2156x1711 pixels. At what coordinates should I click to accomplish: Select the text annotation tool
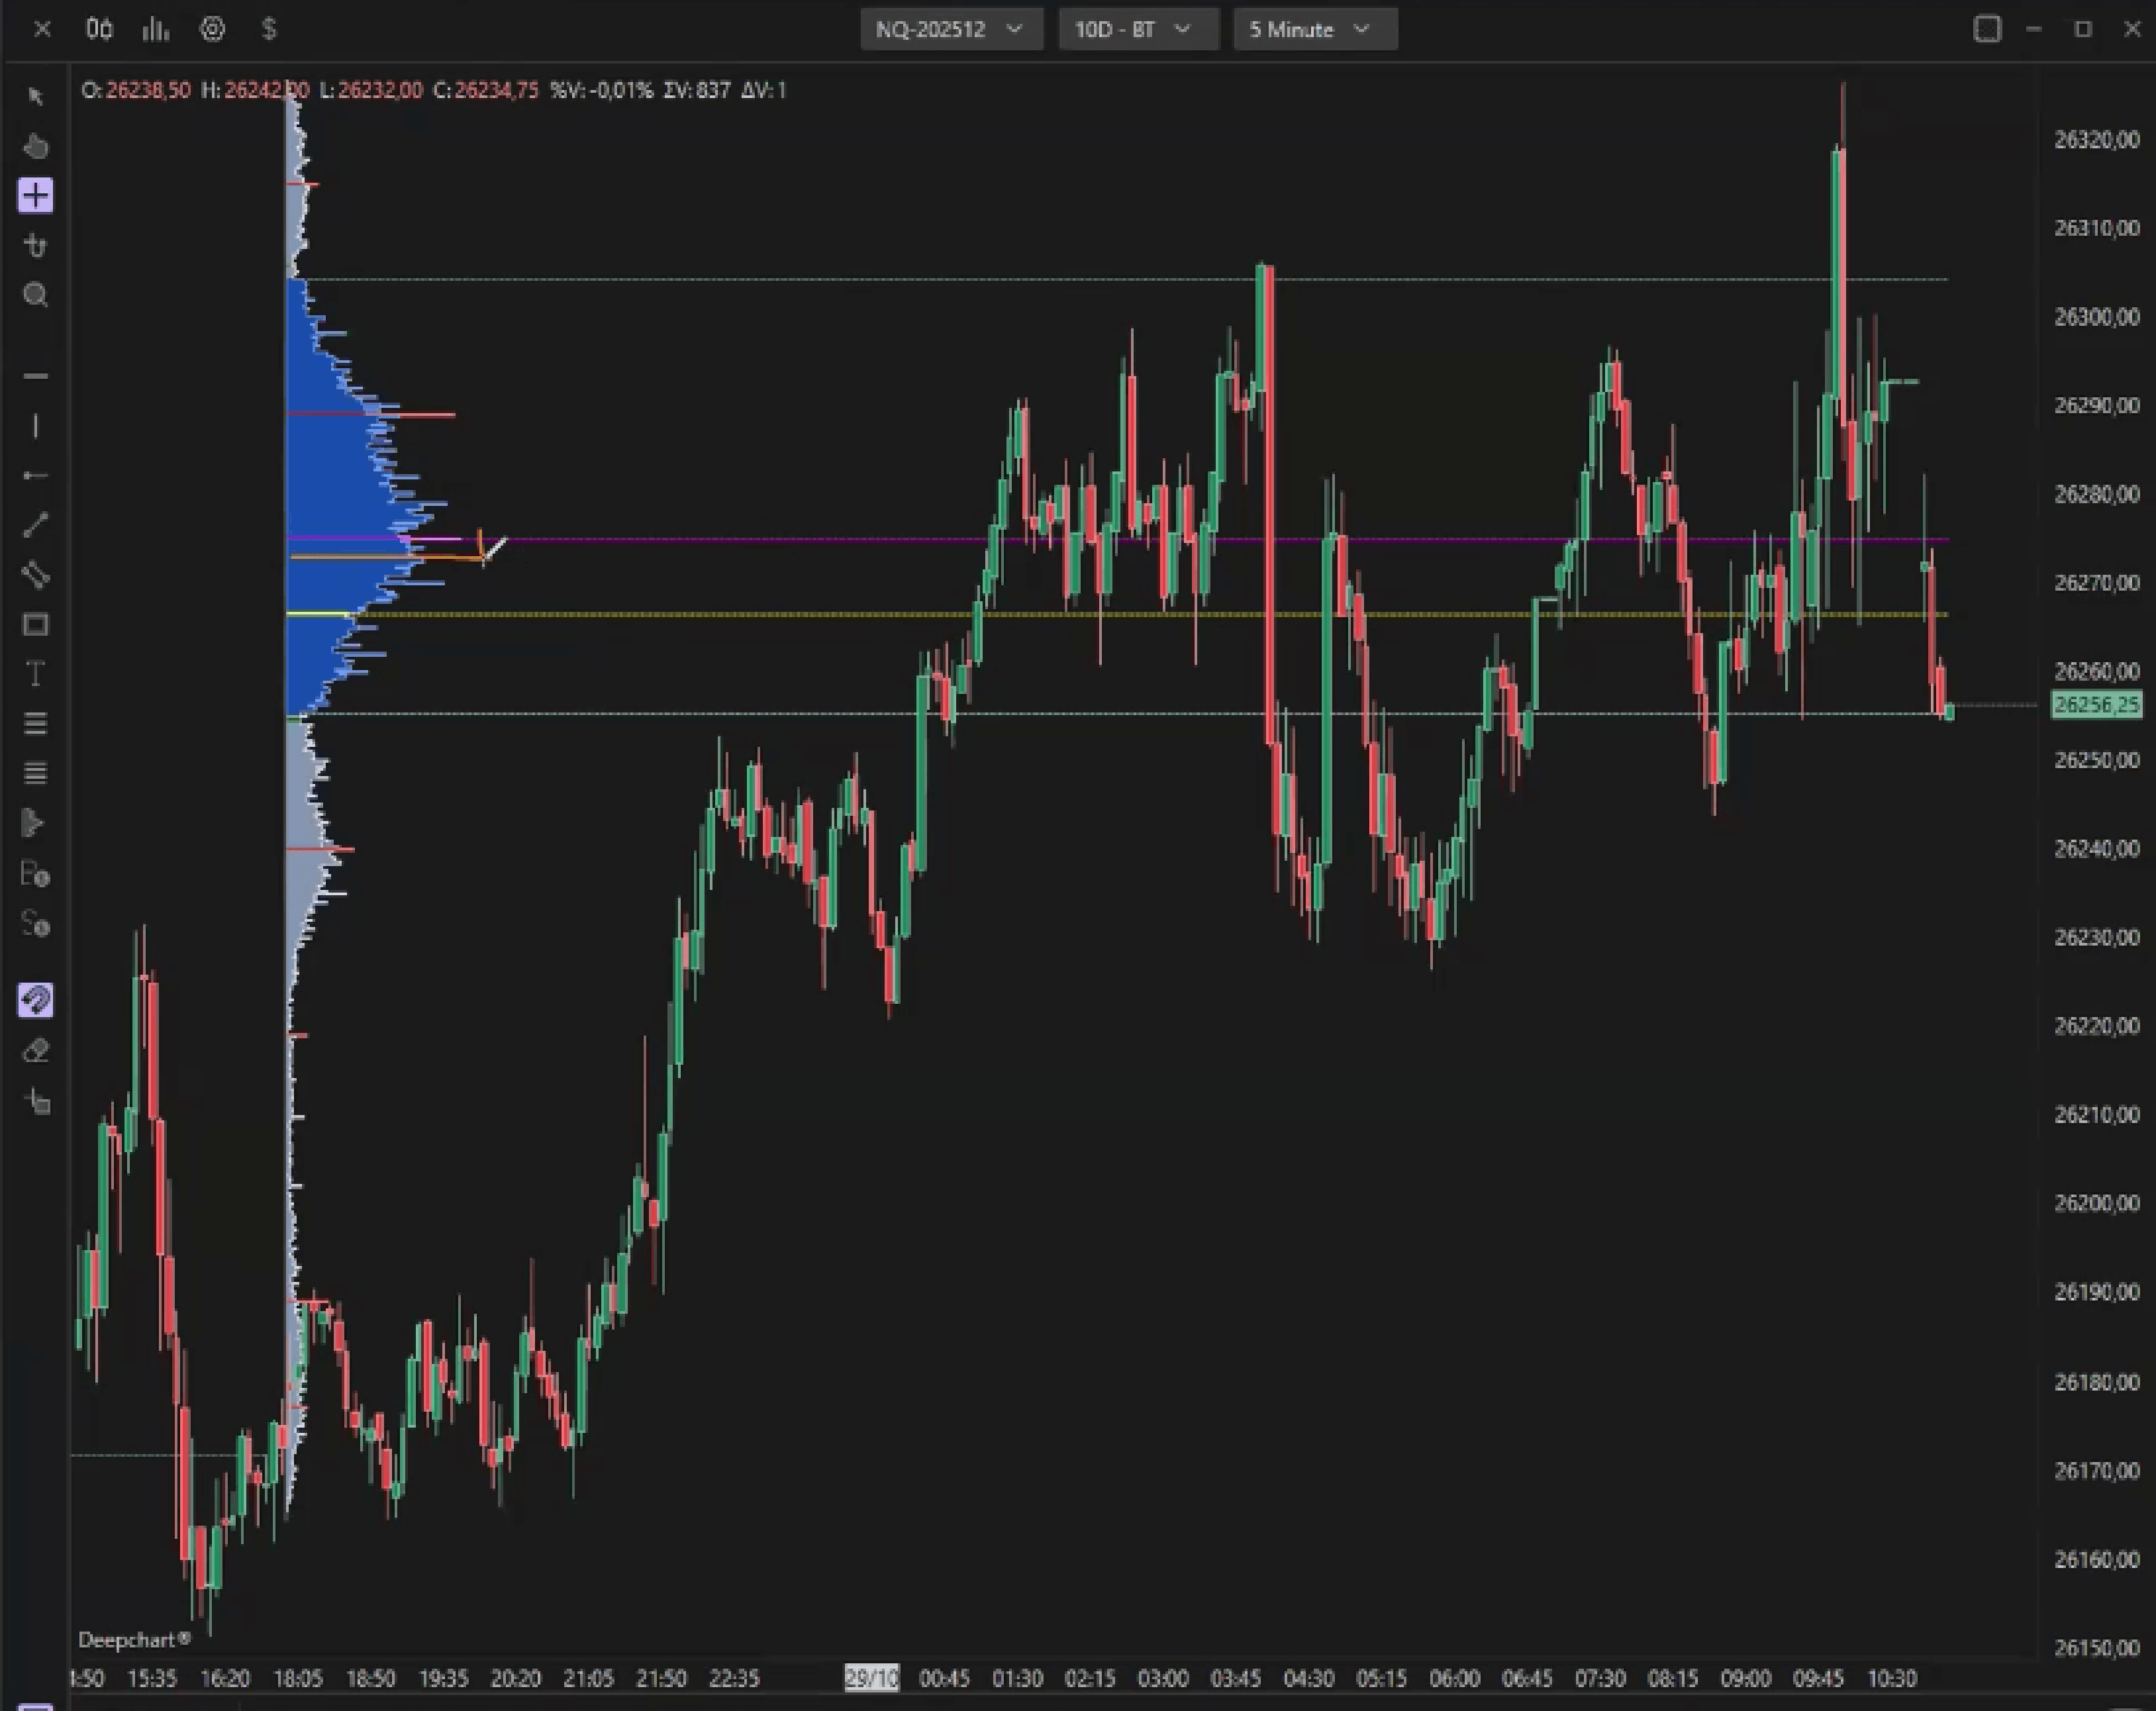pos(36,674)
